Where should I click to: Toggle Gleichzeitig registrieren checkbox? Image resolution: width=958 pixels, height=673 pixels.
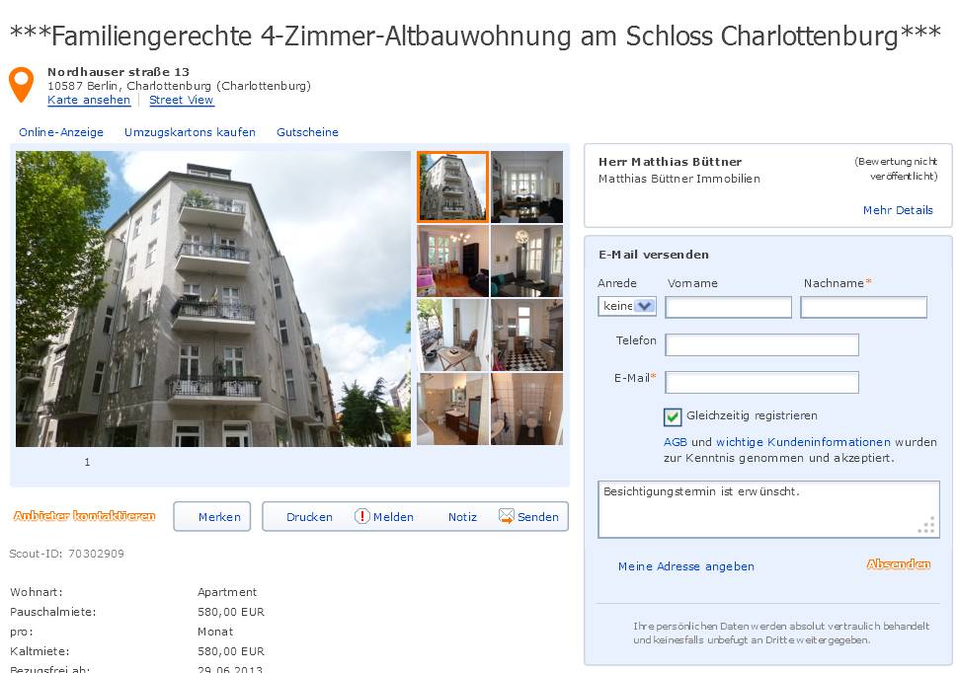click(673, 416)
